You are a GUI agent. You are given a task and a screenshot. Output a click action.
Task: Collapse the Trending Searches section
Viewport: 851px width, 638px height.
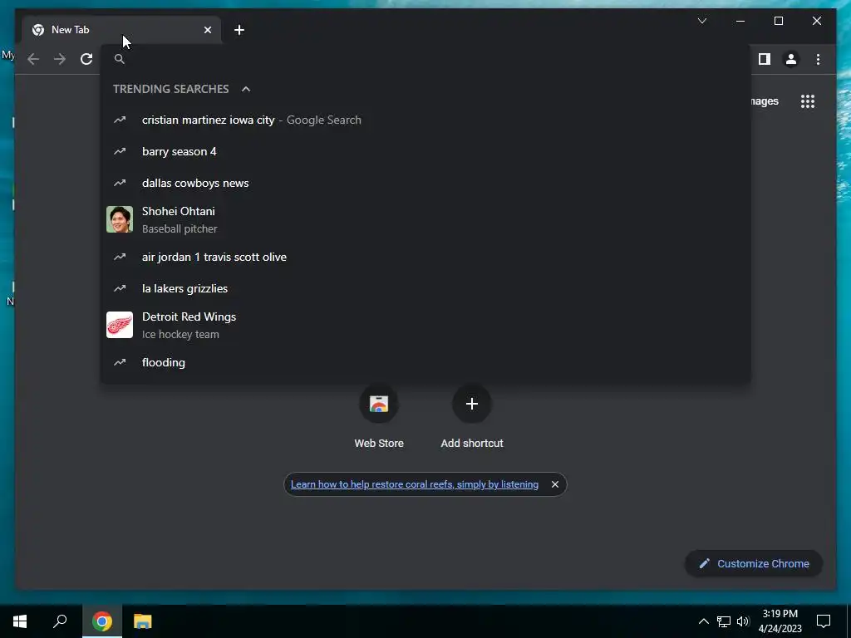[246, 89]
